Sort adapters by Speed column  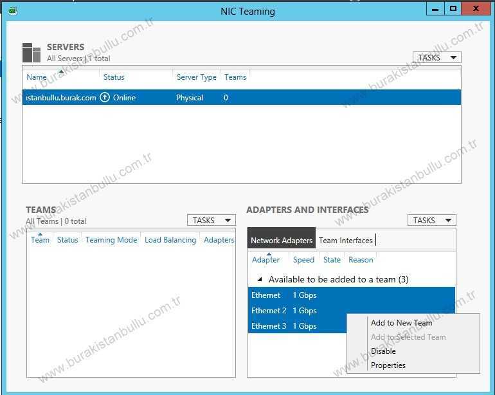click(303, 260)
